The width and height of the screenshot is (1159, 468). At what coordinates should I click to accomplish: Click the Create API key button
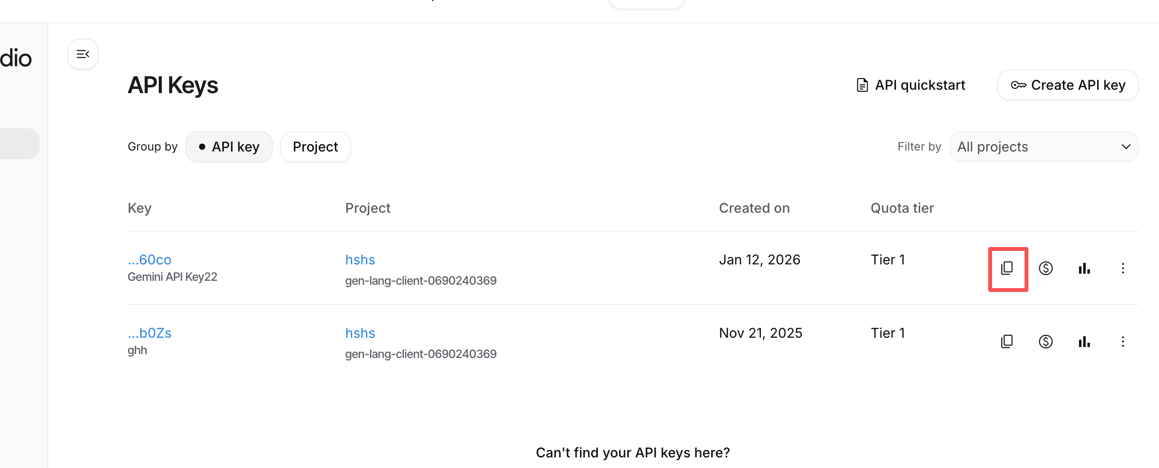click(x=1068, y=85)
